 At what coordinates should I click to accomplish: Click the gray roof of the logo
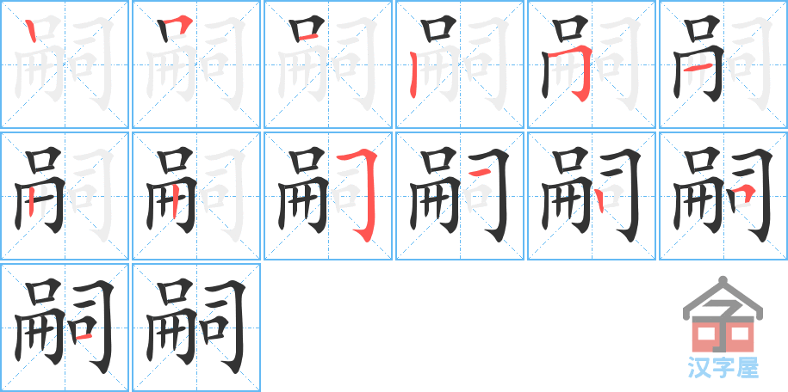723,297
